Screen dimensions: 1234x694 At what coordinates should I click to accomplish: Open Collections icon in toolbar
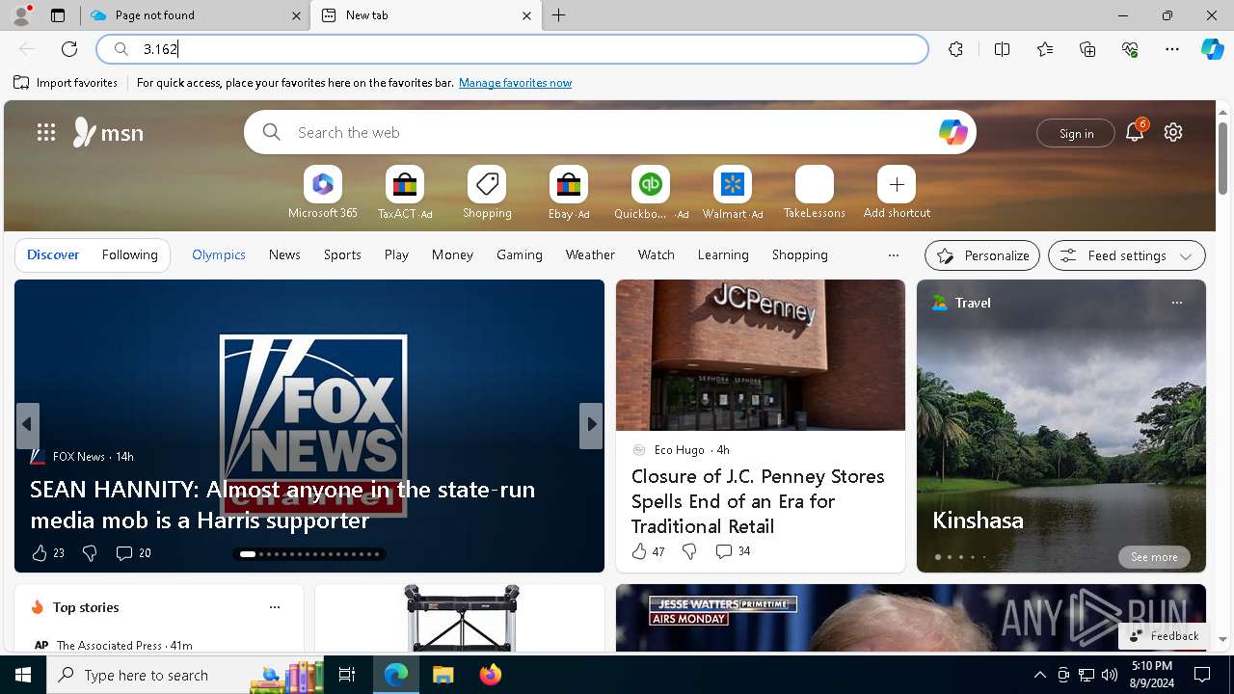coord(1087,49)
